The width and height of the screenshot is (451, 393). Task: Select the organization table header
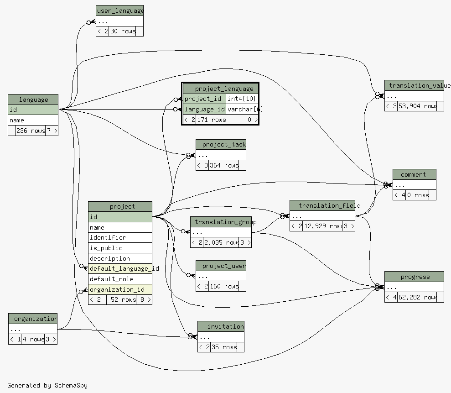click(33, 319)
